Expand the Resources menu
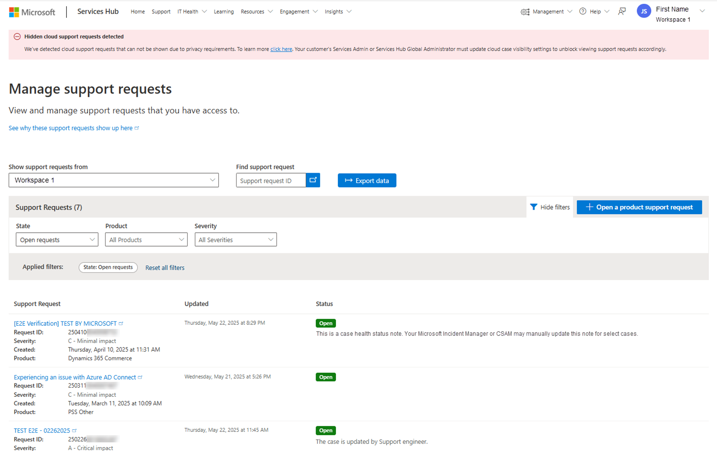 (x=257, y=12)
